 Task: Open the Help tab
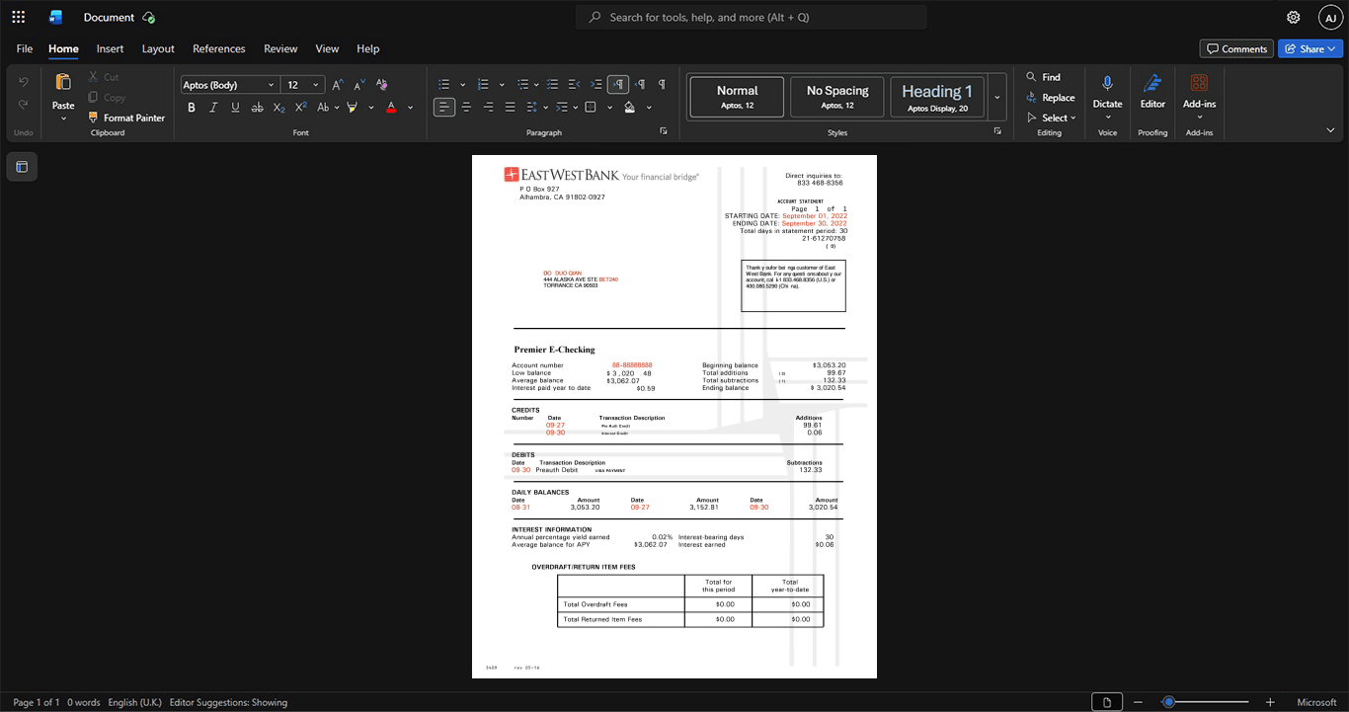(367, 48)
